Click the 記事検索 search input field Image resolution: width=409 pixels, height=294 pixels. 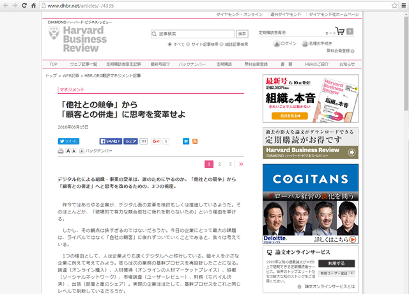pos(192,33)
